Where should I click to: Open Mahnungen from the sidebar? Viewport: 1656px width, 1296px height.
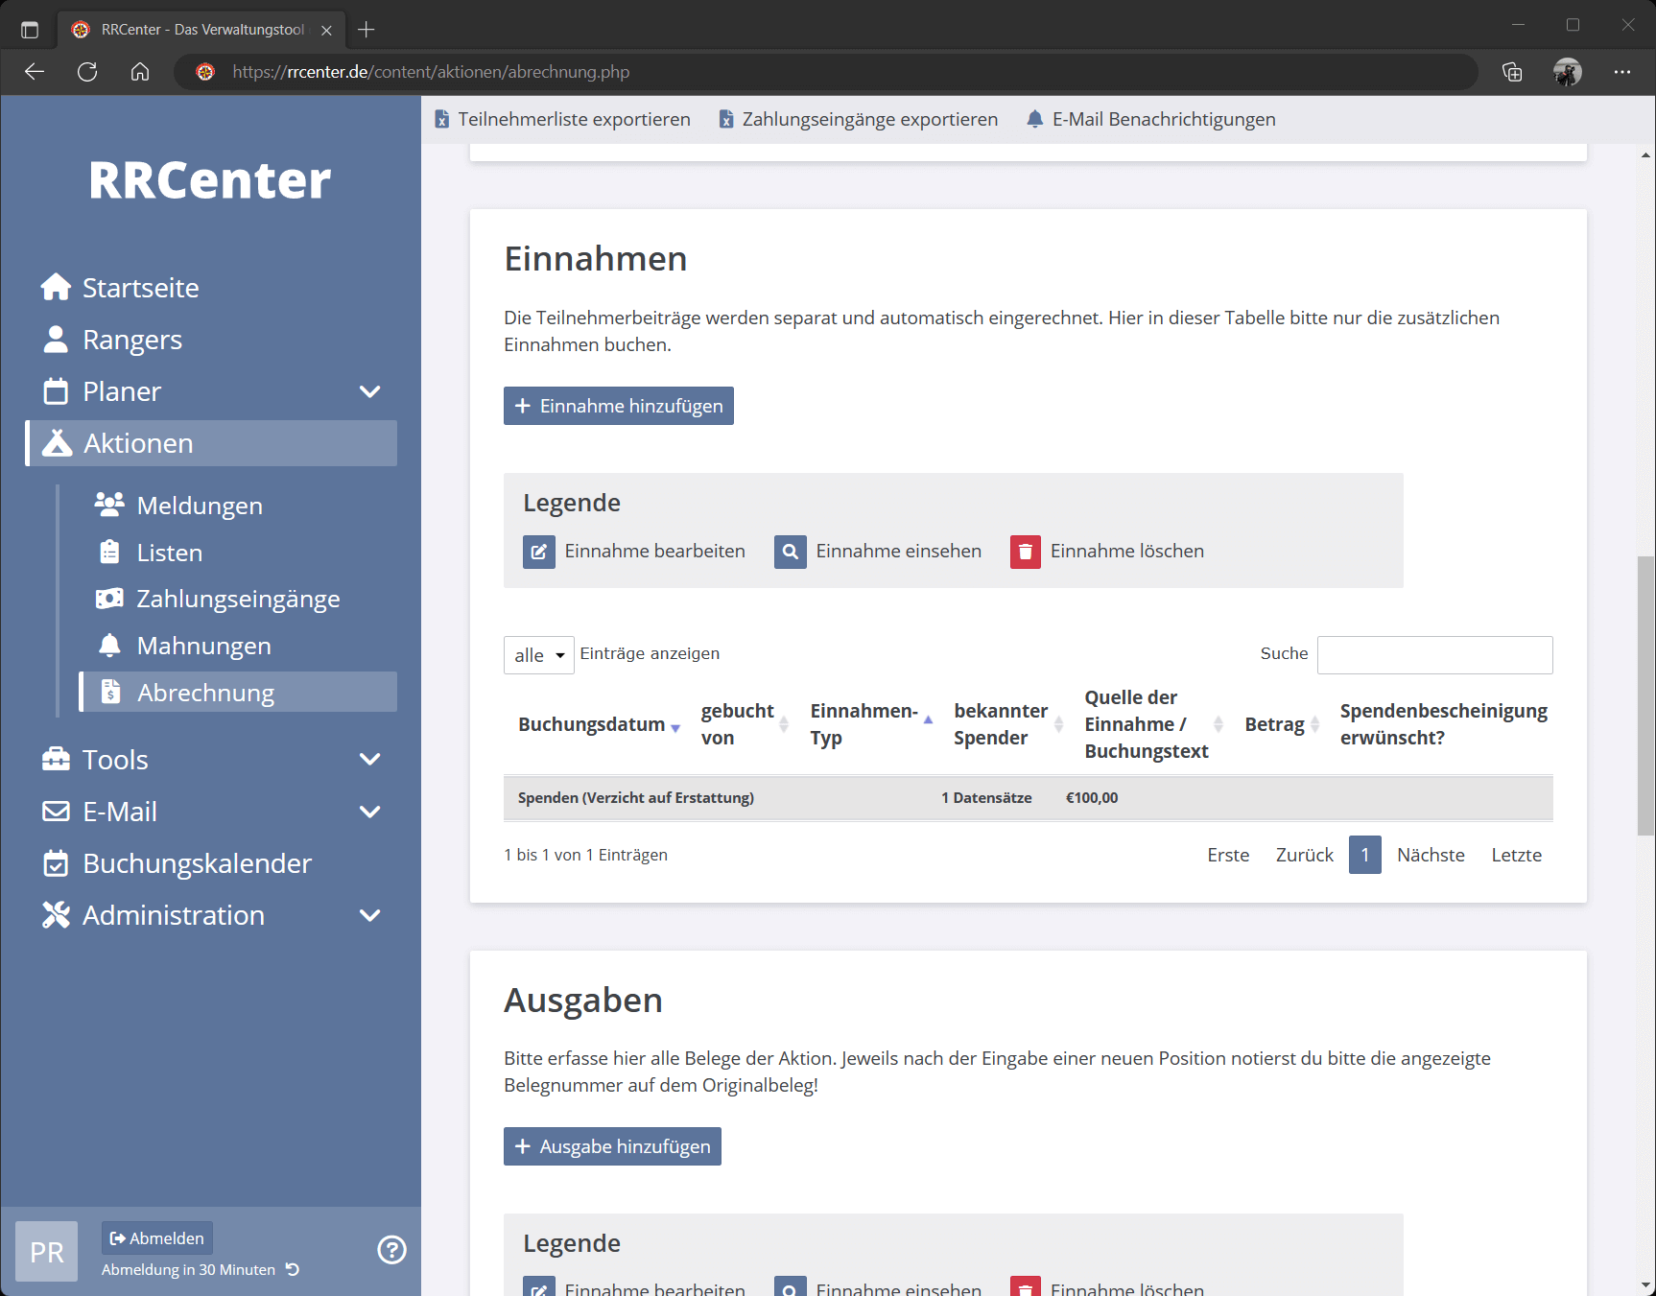pos(203,645)
